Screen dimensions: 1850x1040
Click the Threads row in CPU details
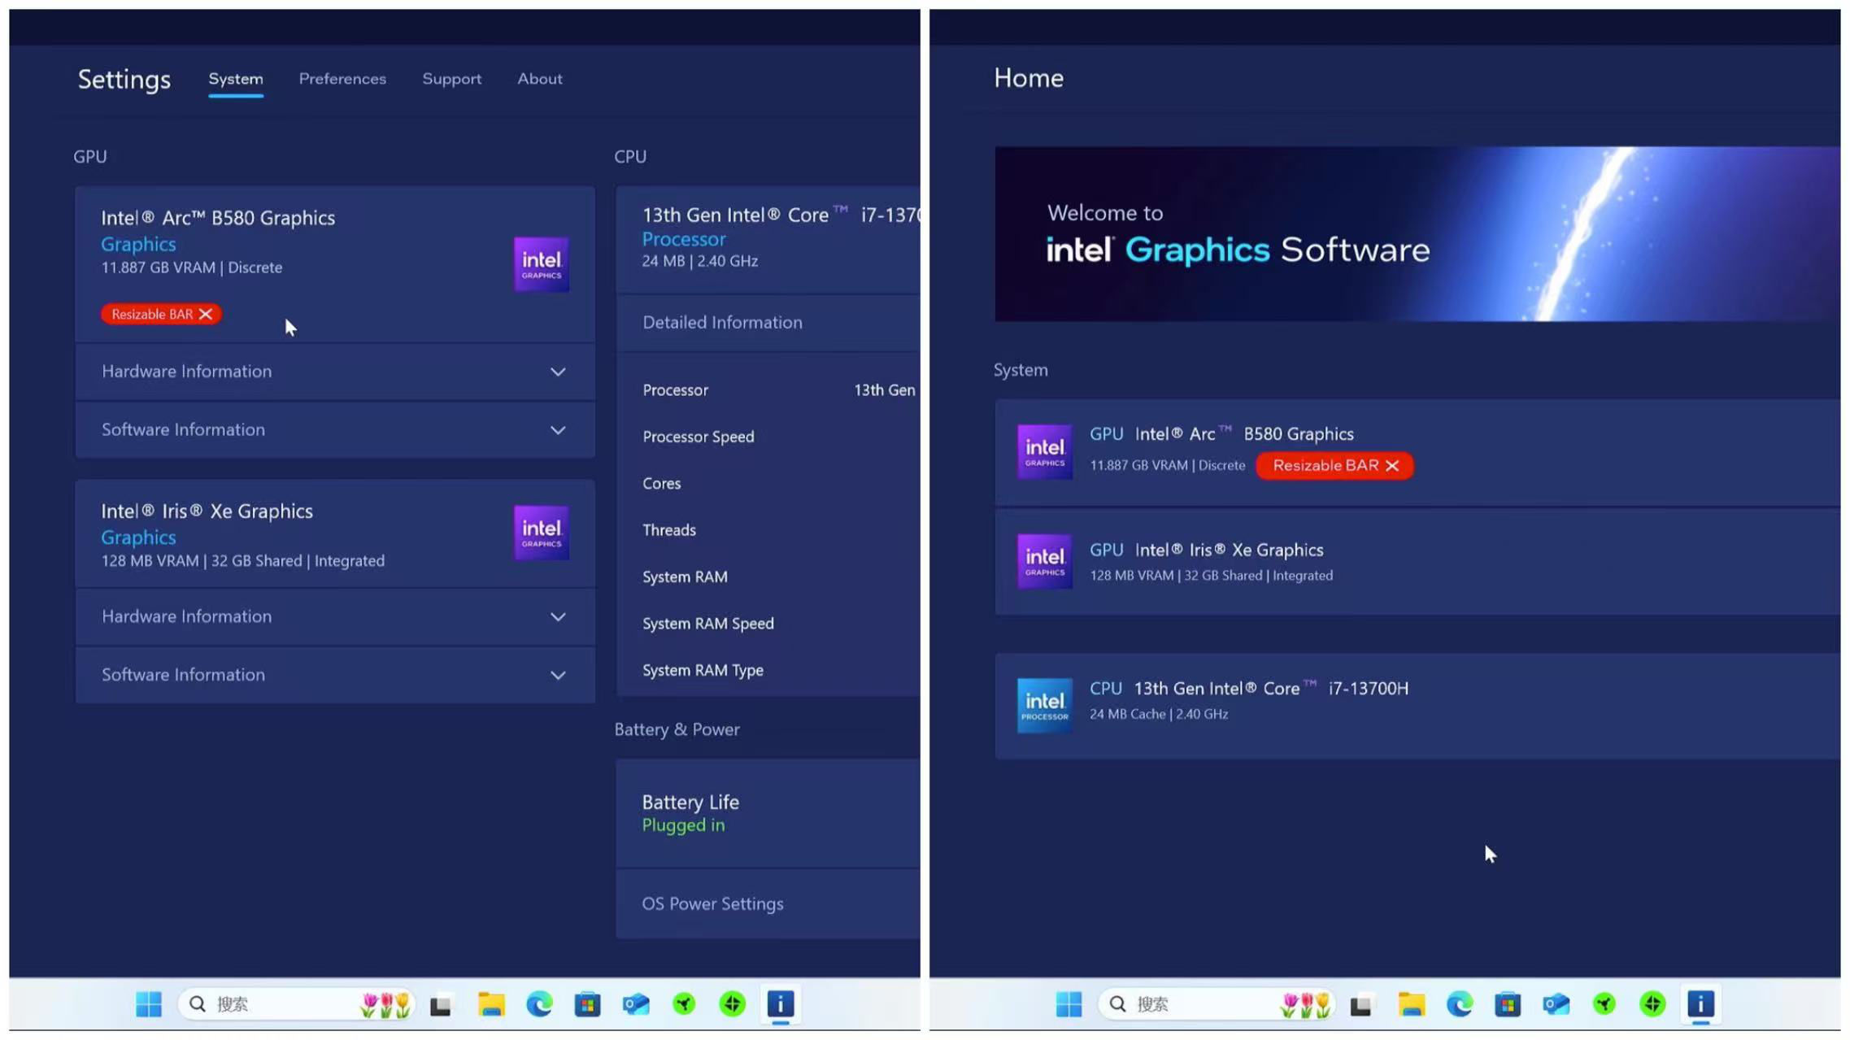[x=768, y=530]
